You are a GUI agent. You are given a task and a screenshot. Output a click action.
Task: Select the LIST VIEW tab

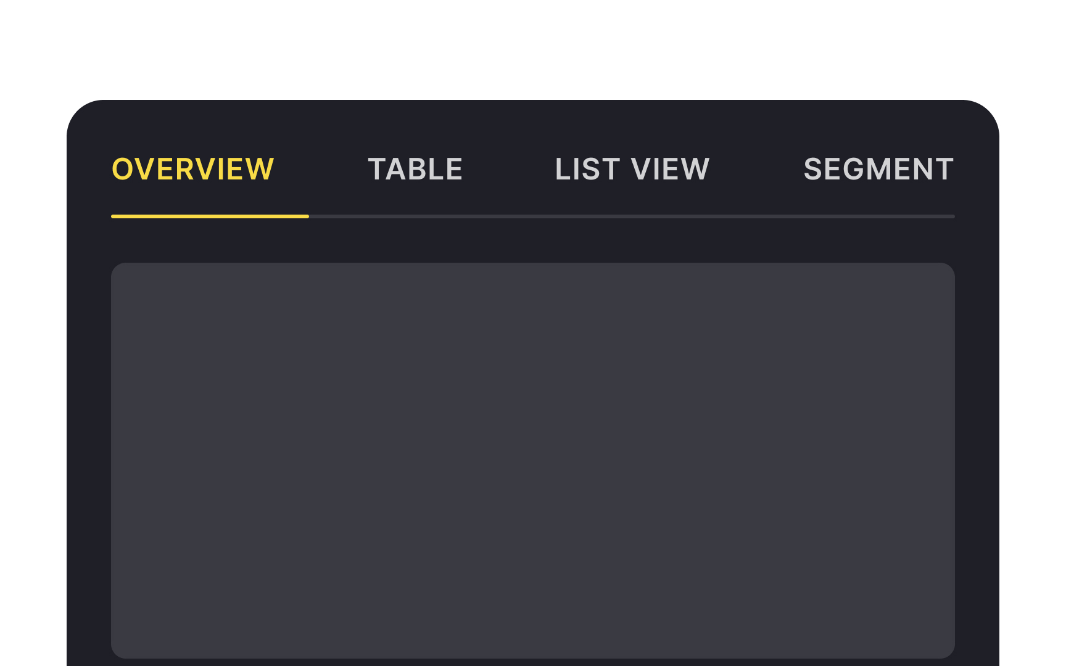(632, 169)
